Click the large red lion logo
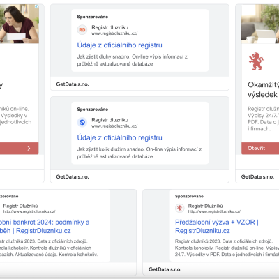Image resolution: width=279 pixels, height=279 pixels. click(256, 61)
